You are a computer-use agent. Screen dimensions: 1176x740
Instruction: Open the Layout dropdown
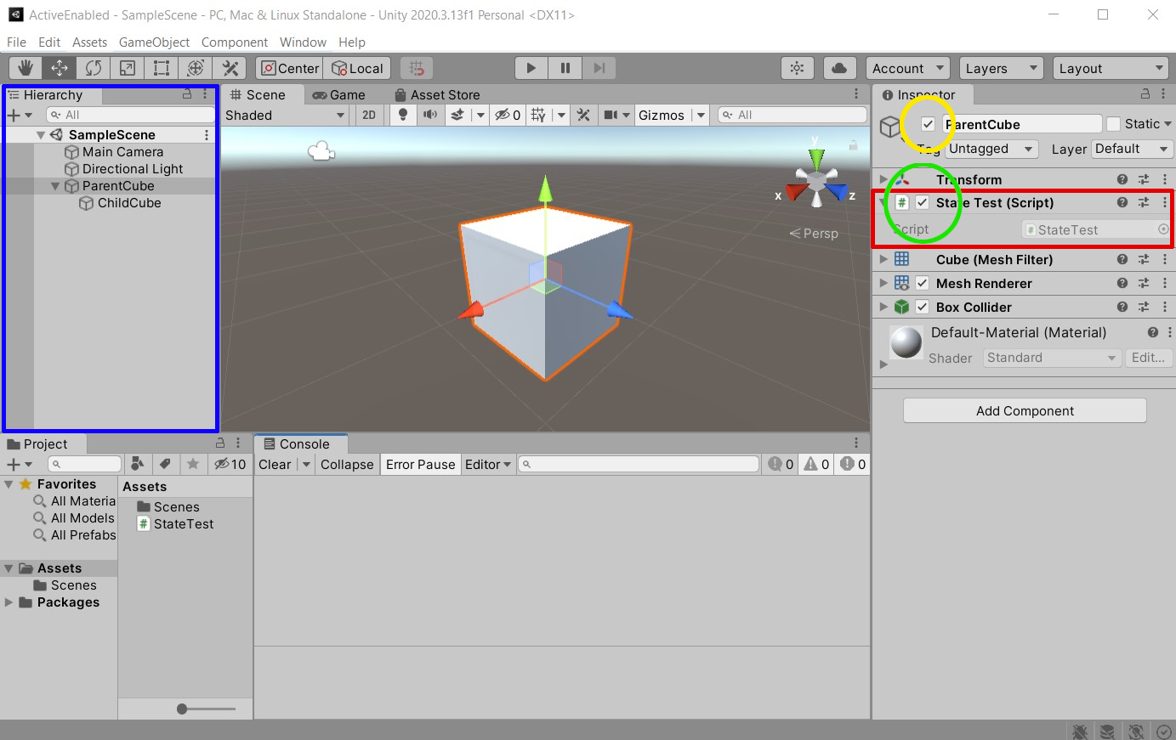1111,68
